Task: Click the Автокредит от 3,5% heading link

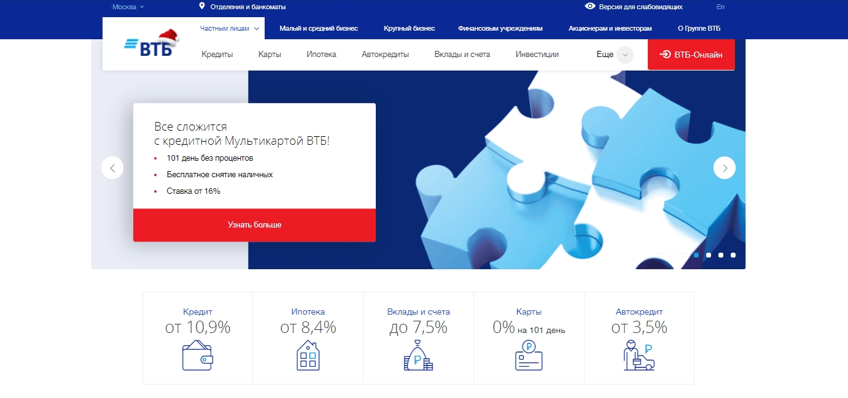Action: [x=639, y=321]
